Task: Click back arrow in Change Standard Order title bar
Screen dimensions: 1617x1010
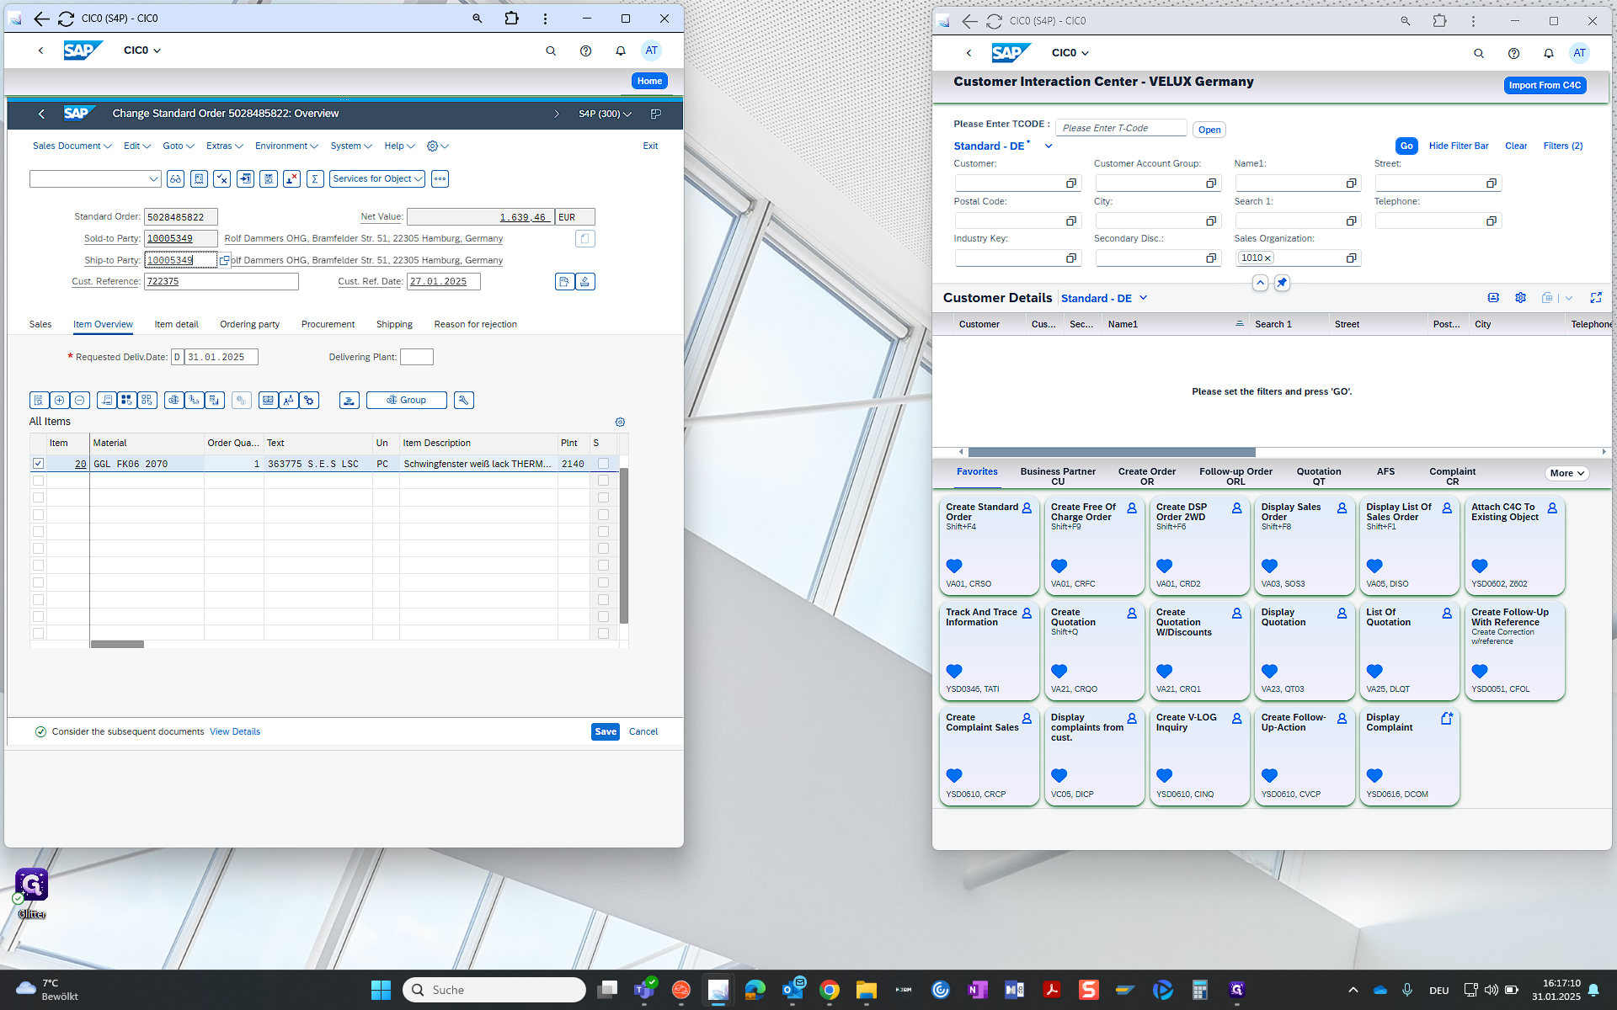Action: tap(41, 114)
